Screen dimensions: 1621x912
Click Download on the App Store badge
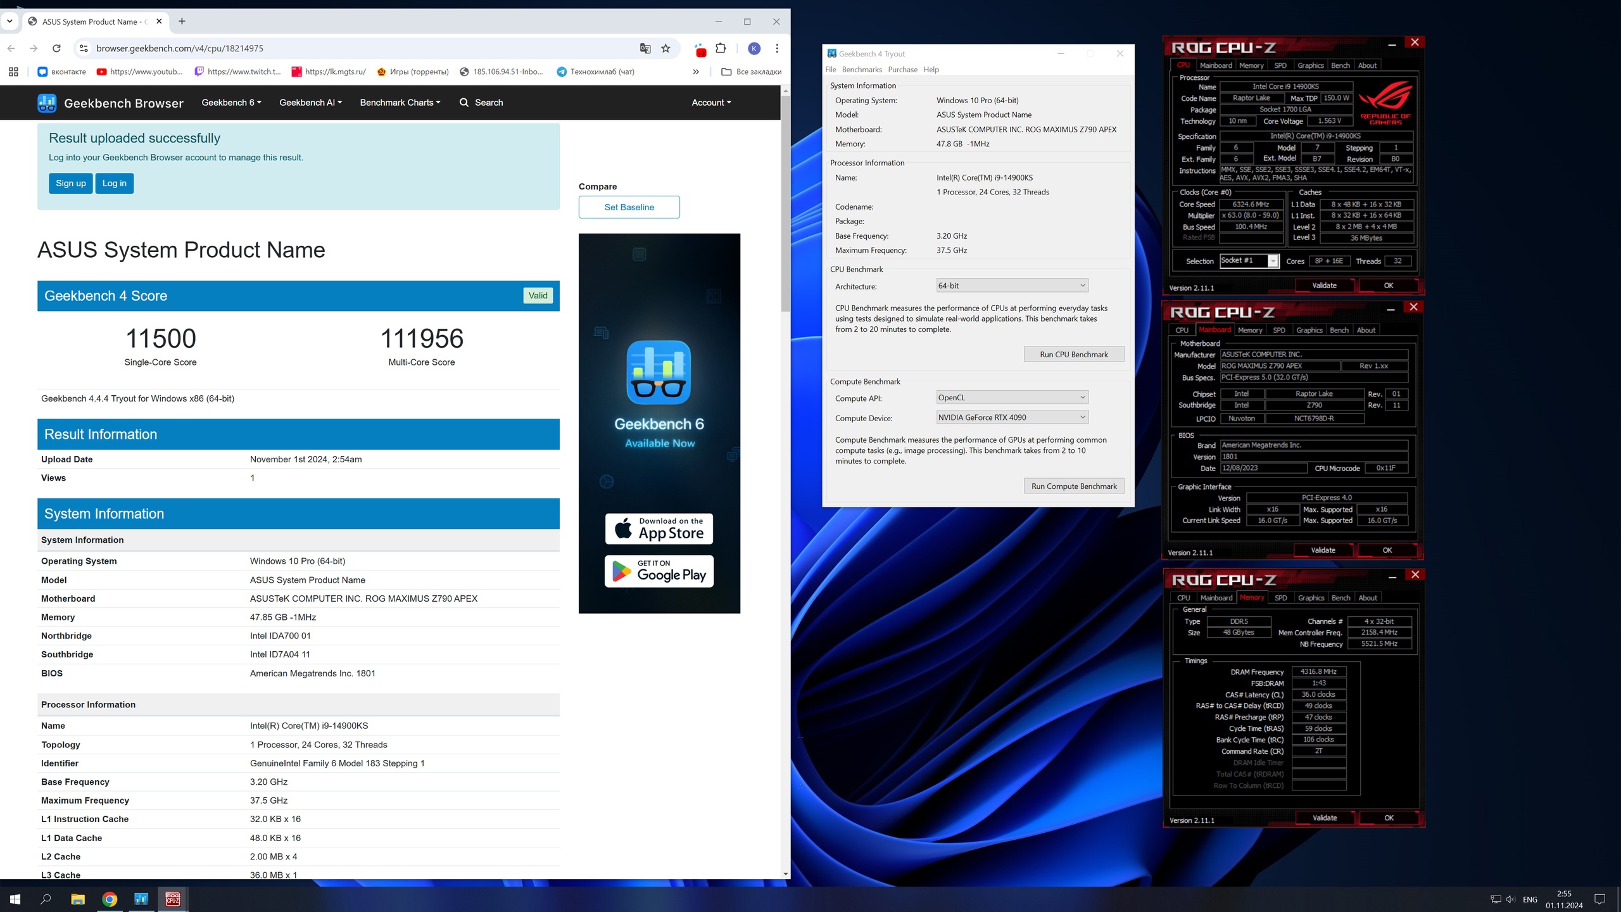659,529
